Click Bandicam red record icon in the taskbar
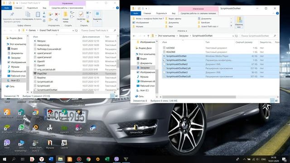290x163 pixels. pyautogui.click(x=79, y=159)
